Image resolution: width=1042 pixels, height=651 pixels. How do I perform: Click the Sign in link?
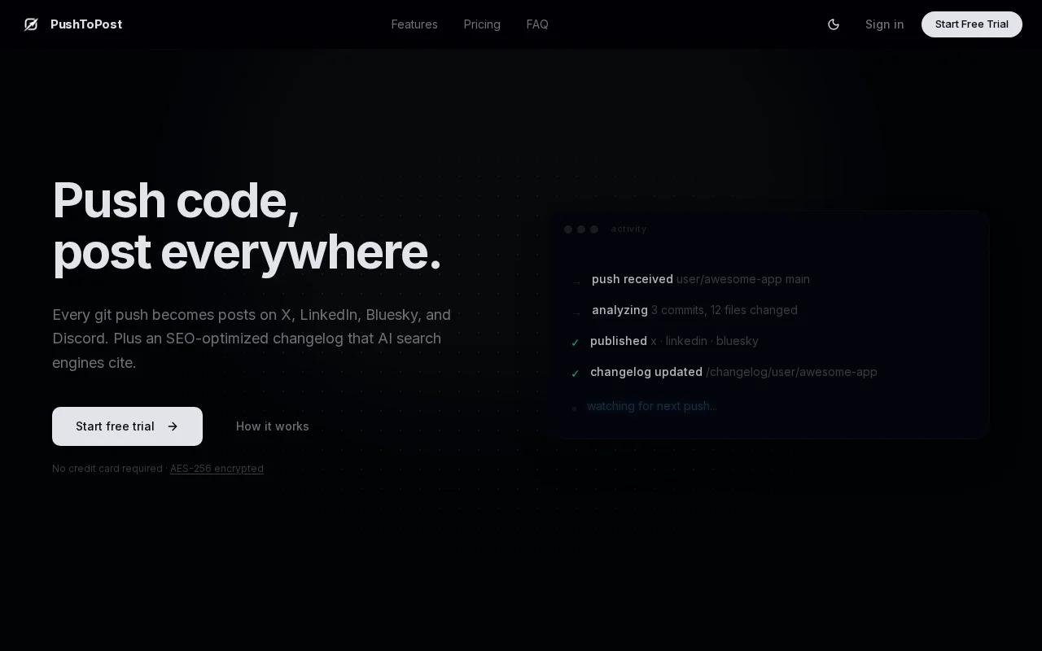pyautogui.click(x=884, y=24)
